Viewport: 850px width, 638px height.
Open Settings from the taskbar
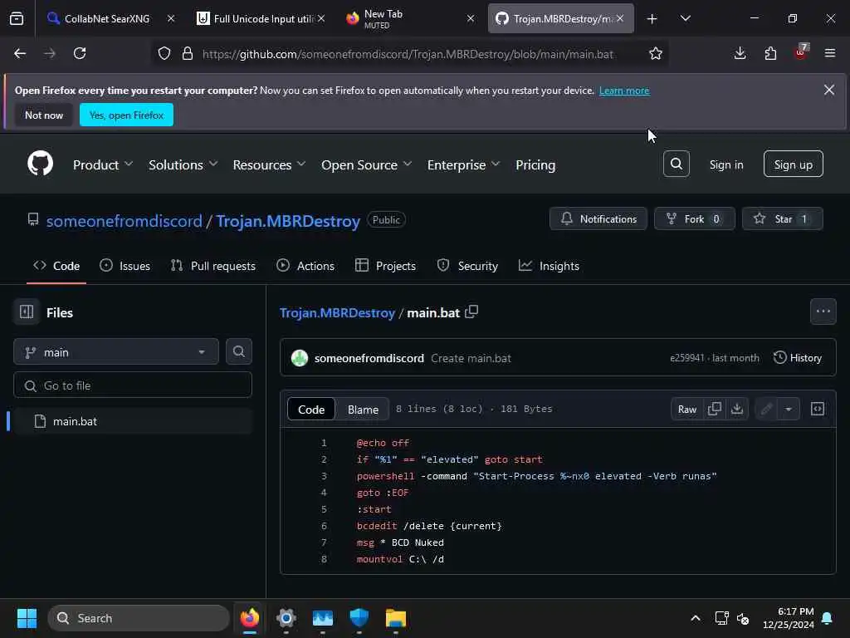pos(286,618)
